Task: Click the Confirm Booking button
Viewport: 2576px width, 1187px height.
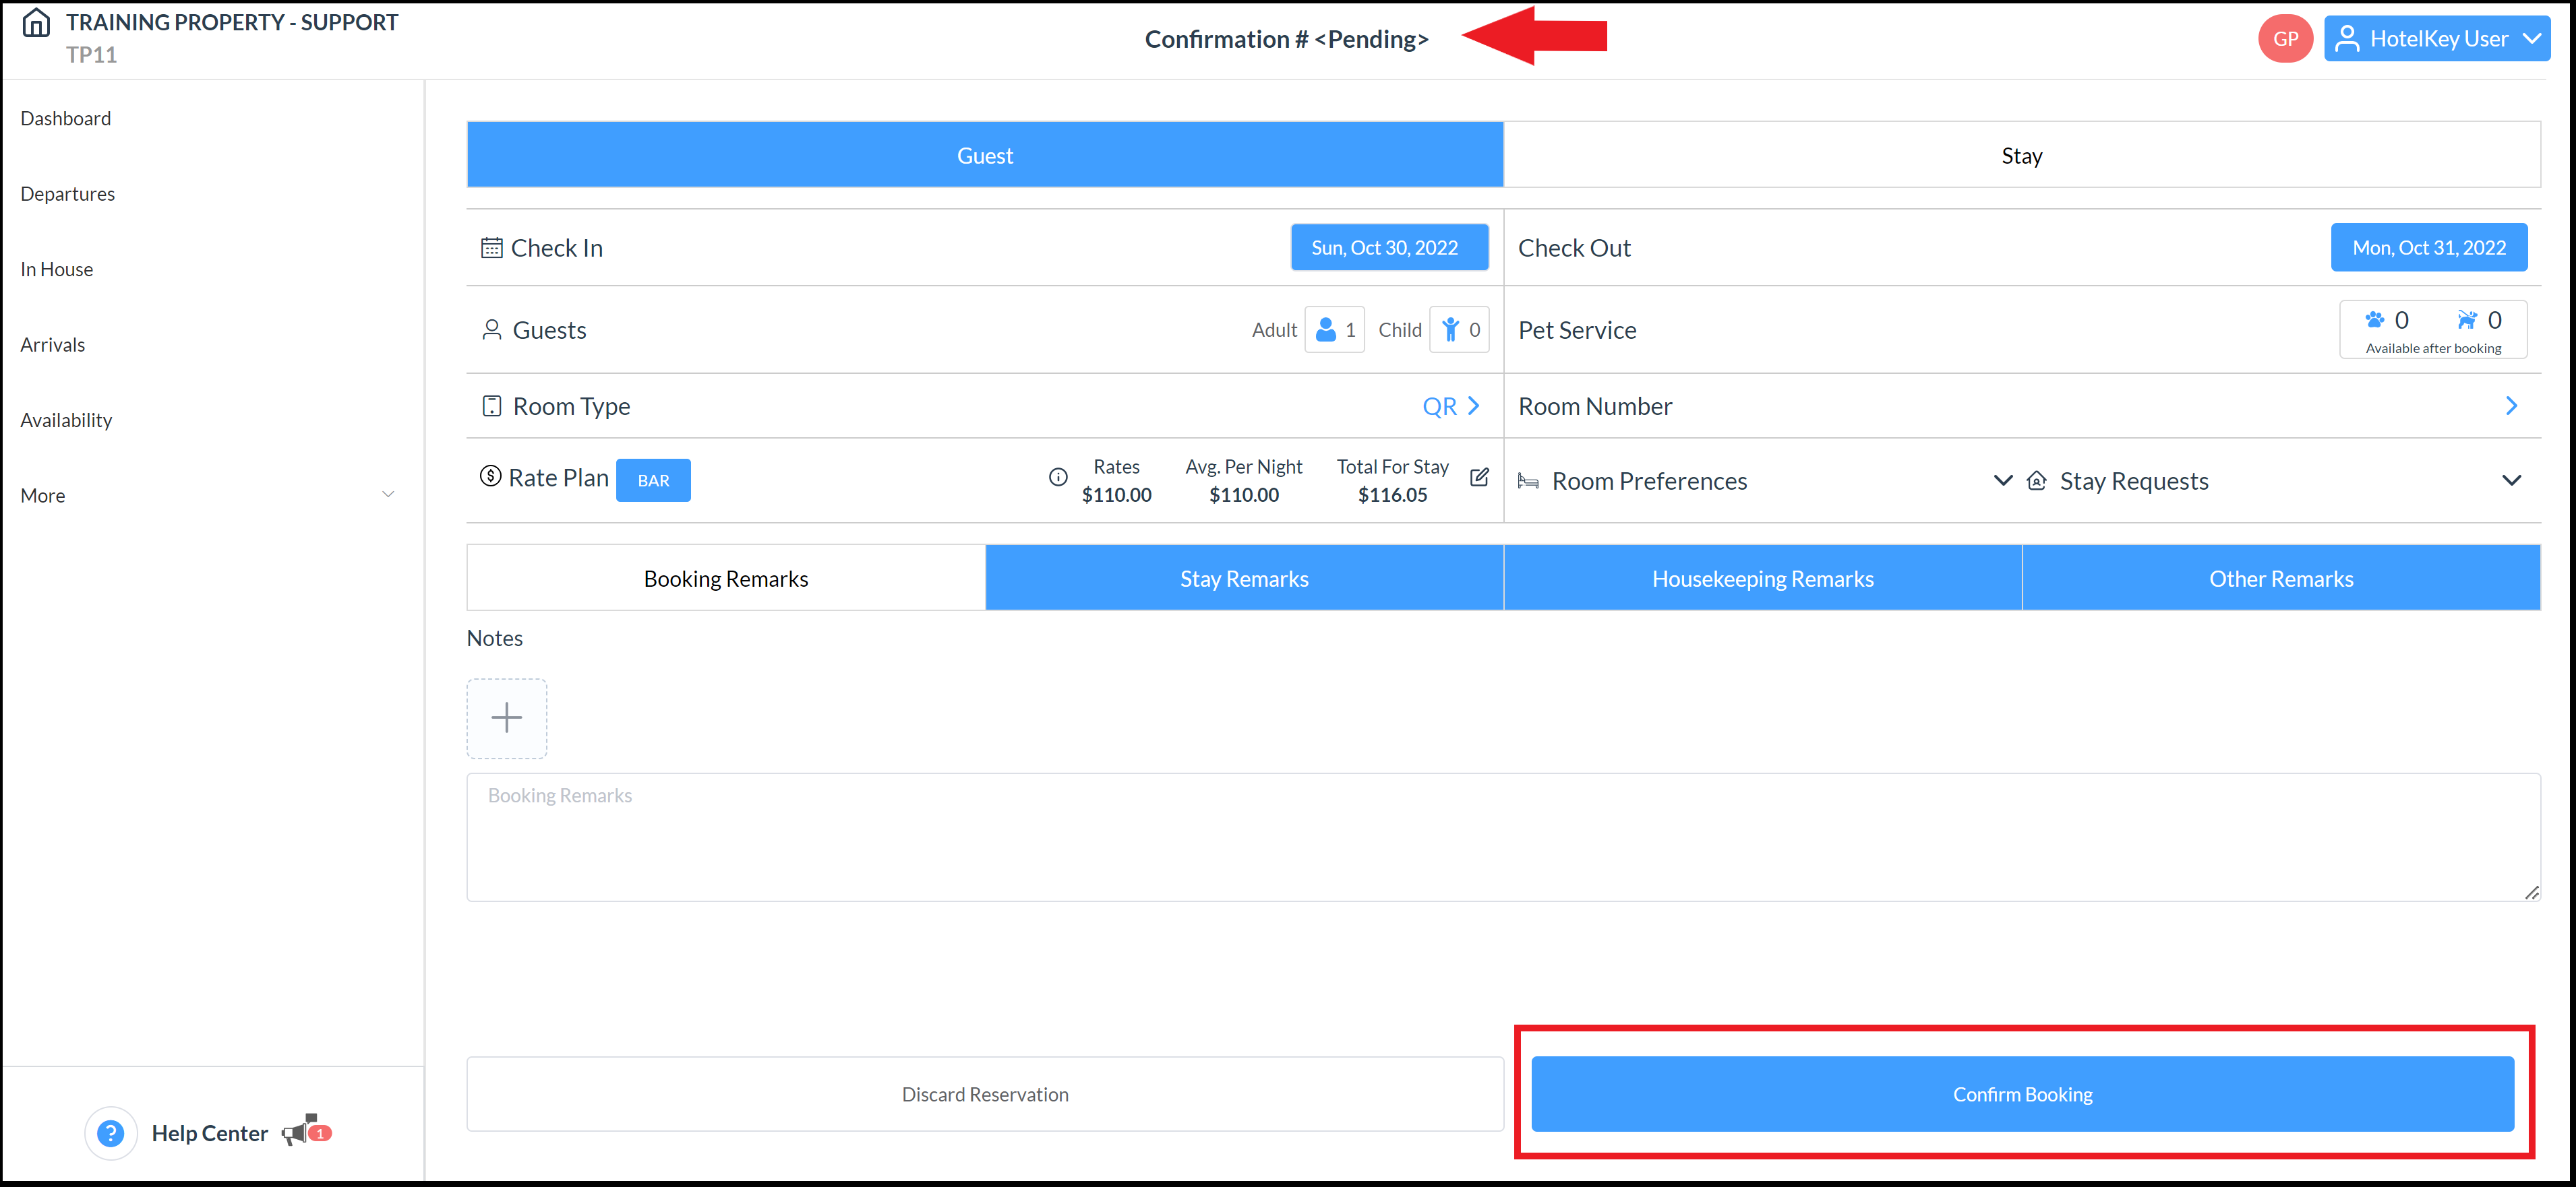Action: coord(2022,1093)
